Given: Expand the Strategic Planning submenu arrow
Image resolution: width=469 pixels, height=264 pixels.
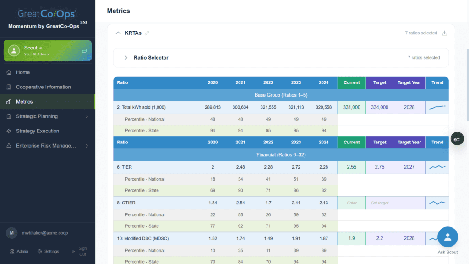Looking at the screenshot, I should point(87,116).
